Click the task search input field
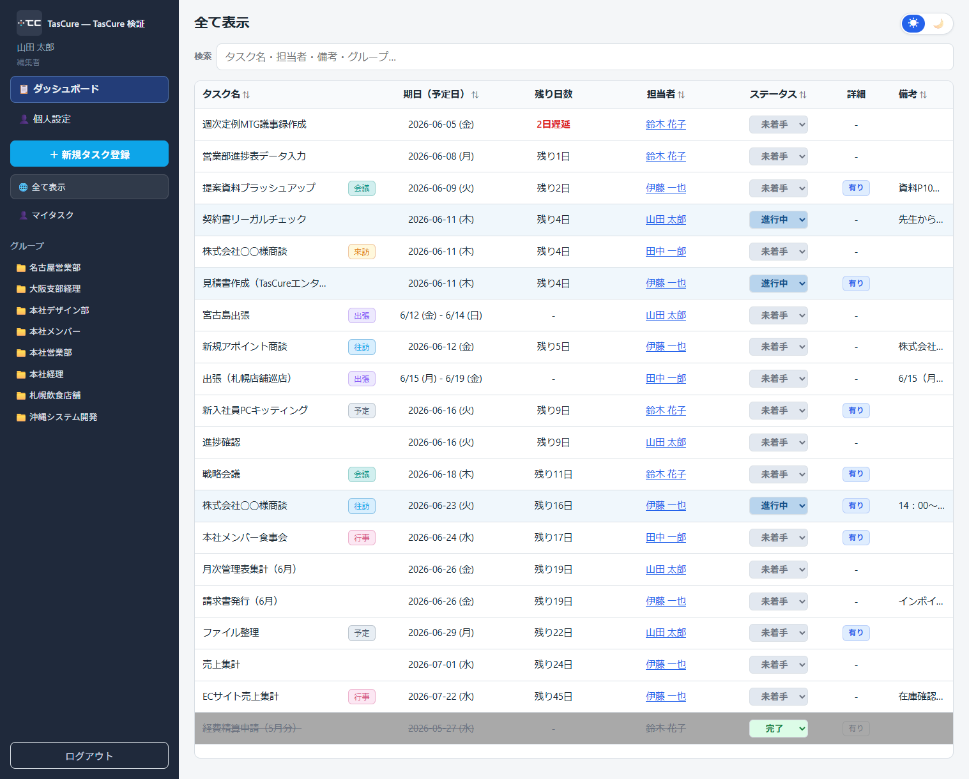This screenshot has height=779, width=969. click(x=584, y=57)
